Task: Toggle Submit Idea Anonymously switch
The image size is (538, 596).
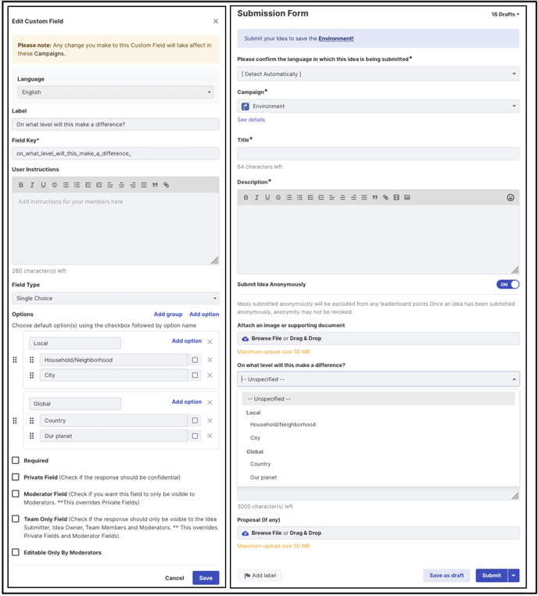Action: [508, 285]
